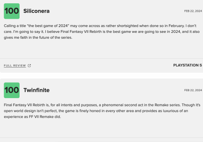Click Siliconera's green 100 score badge
Viewport: 203px width, 142px height.
point(12,11)
